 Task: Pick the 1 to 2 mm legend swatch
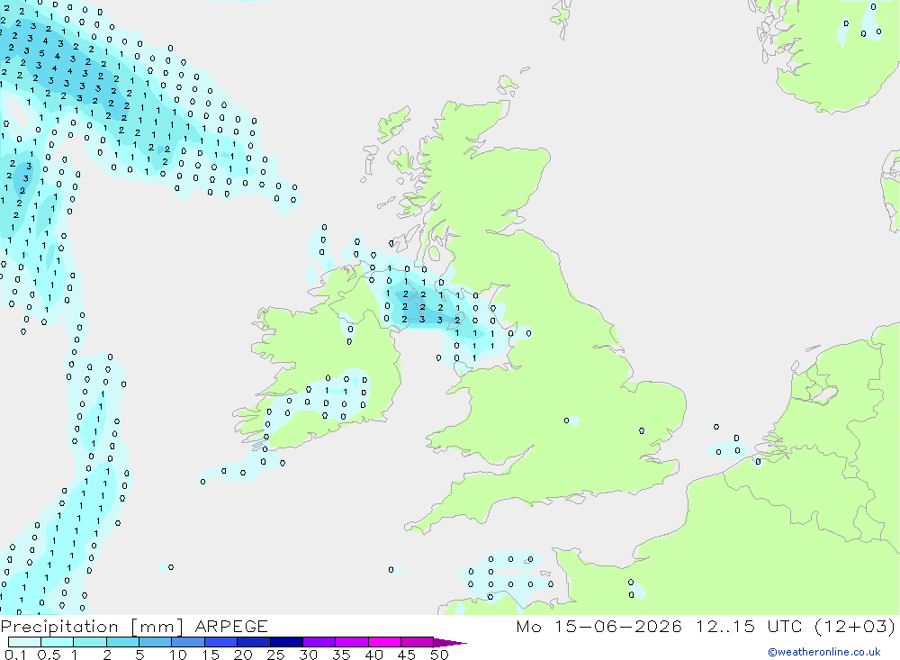point(89,642)
